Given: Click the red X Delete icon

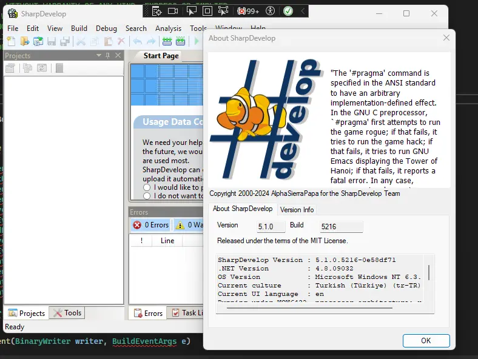Looking at the screenshot, I should pos(121,41).
